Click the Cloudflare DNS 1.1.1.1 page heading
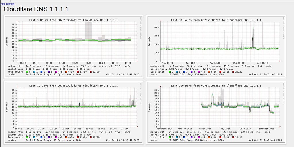294x147 pixels. (x=36, y=9)
